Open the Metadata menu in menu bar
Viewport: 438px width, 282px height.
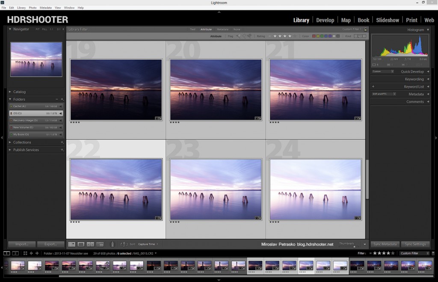(45, 8)
